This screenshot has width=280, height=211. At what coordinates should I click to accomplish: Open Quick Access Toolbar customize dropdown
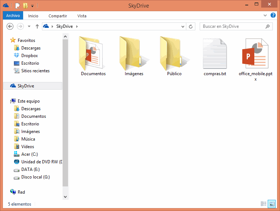(32, 6)
